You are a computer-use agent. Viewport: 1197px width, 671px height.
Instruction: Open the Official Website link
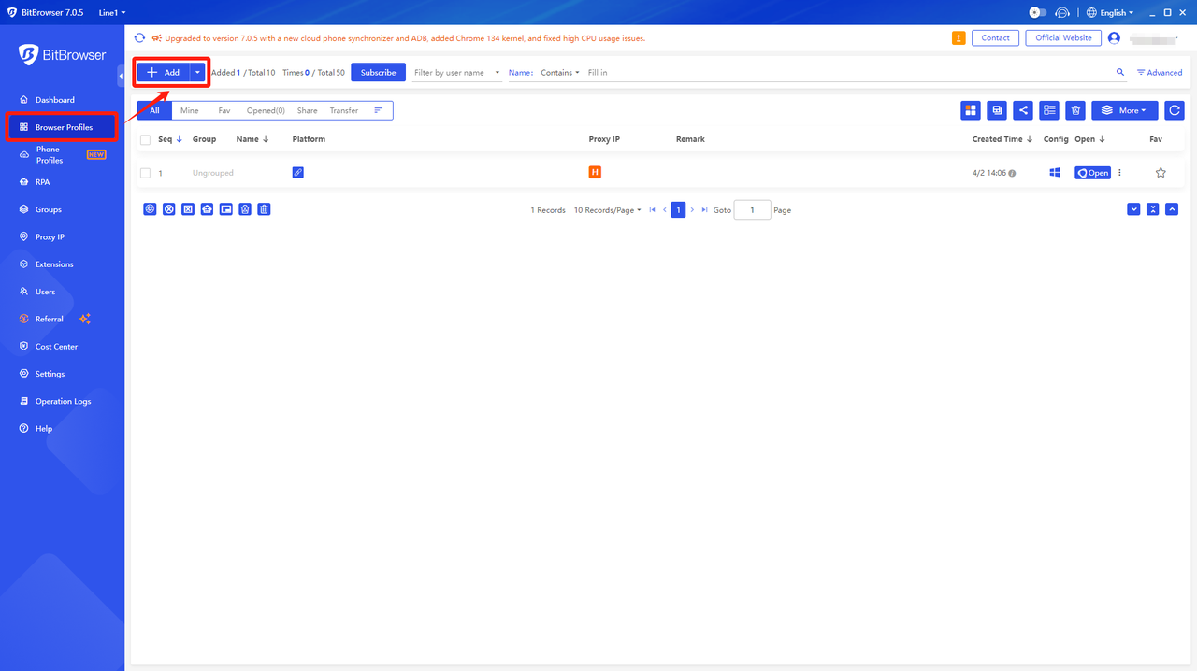point(1062,37)
